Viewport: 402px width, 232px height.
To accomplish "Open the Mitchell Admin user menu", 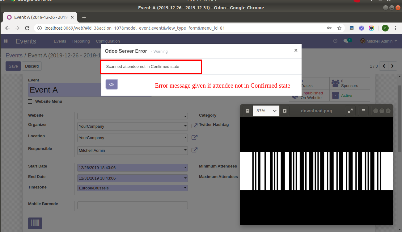I will click(379, 41).
